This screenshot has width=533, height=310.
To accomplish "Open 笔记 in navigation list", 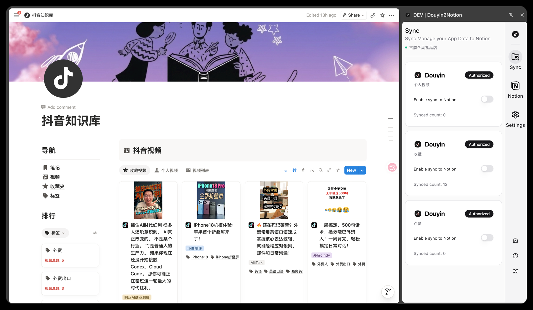I will tap(51, 168).
